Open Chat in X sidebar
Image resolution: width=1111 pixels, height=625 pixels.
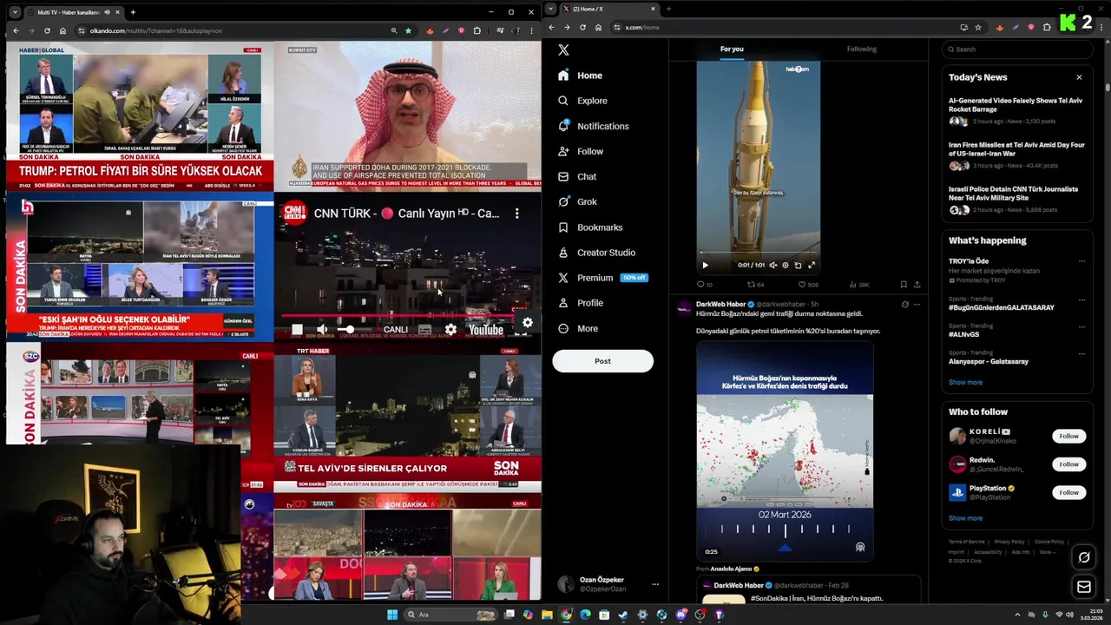pyautogui.click(x=577, y=176)
